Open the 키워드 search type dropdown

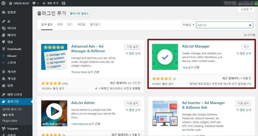point(188,25)
